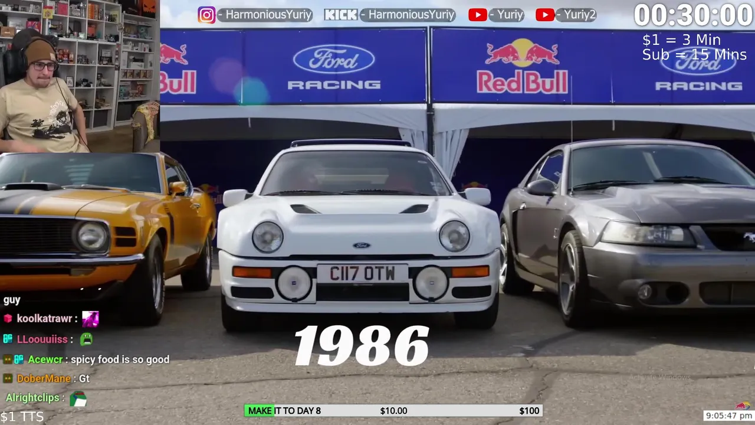Click the 00:30:00 countdown timer
The width and height of the screenshot is (755, 425).
point(693,15)
